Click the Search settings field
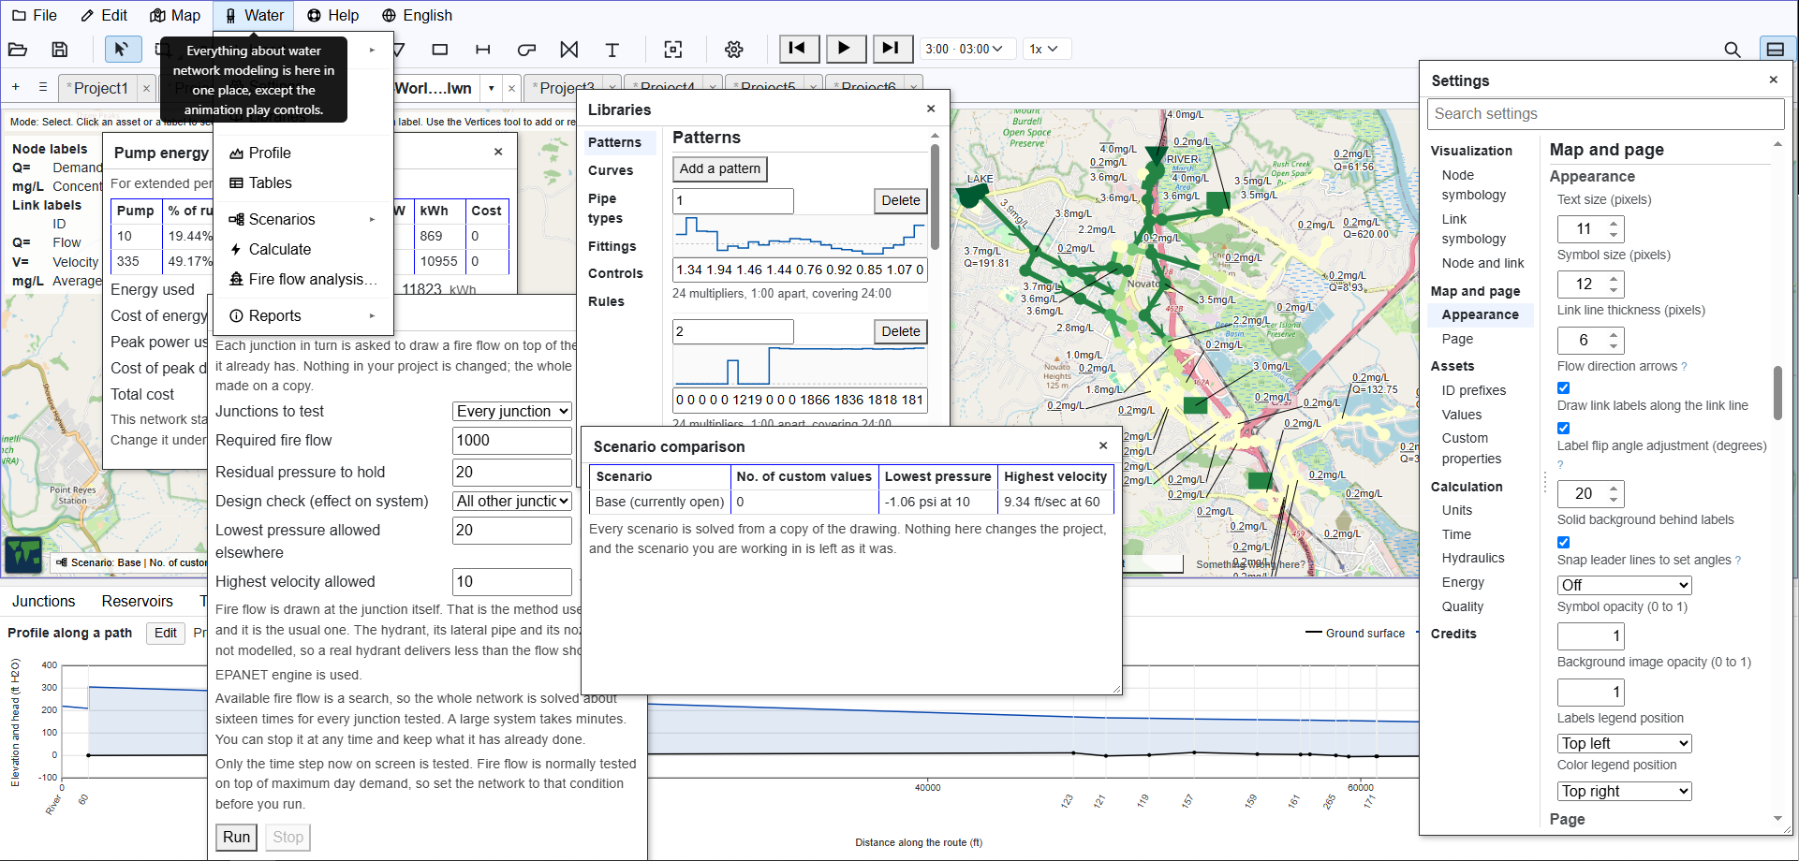 click(x=1606, y=114)
